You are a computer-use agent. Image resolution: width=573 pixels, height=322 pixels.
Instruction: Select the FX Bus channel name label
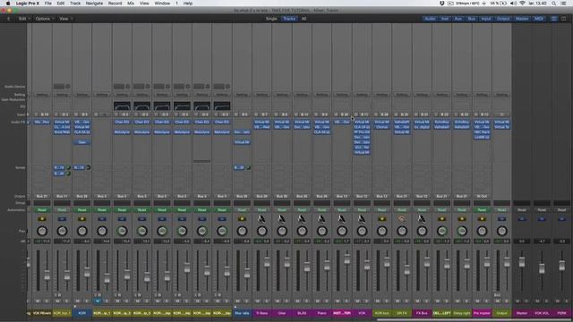coord(422,313)
